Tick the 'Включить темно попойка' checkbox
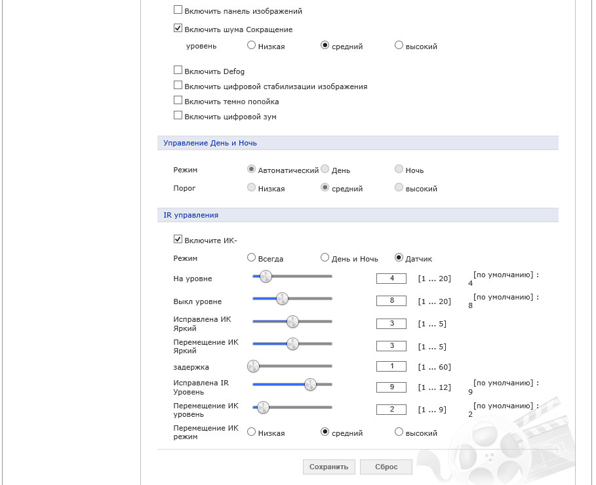 [x=178, y=101]
